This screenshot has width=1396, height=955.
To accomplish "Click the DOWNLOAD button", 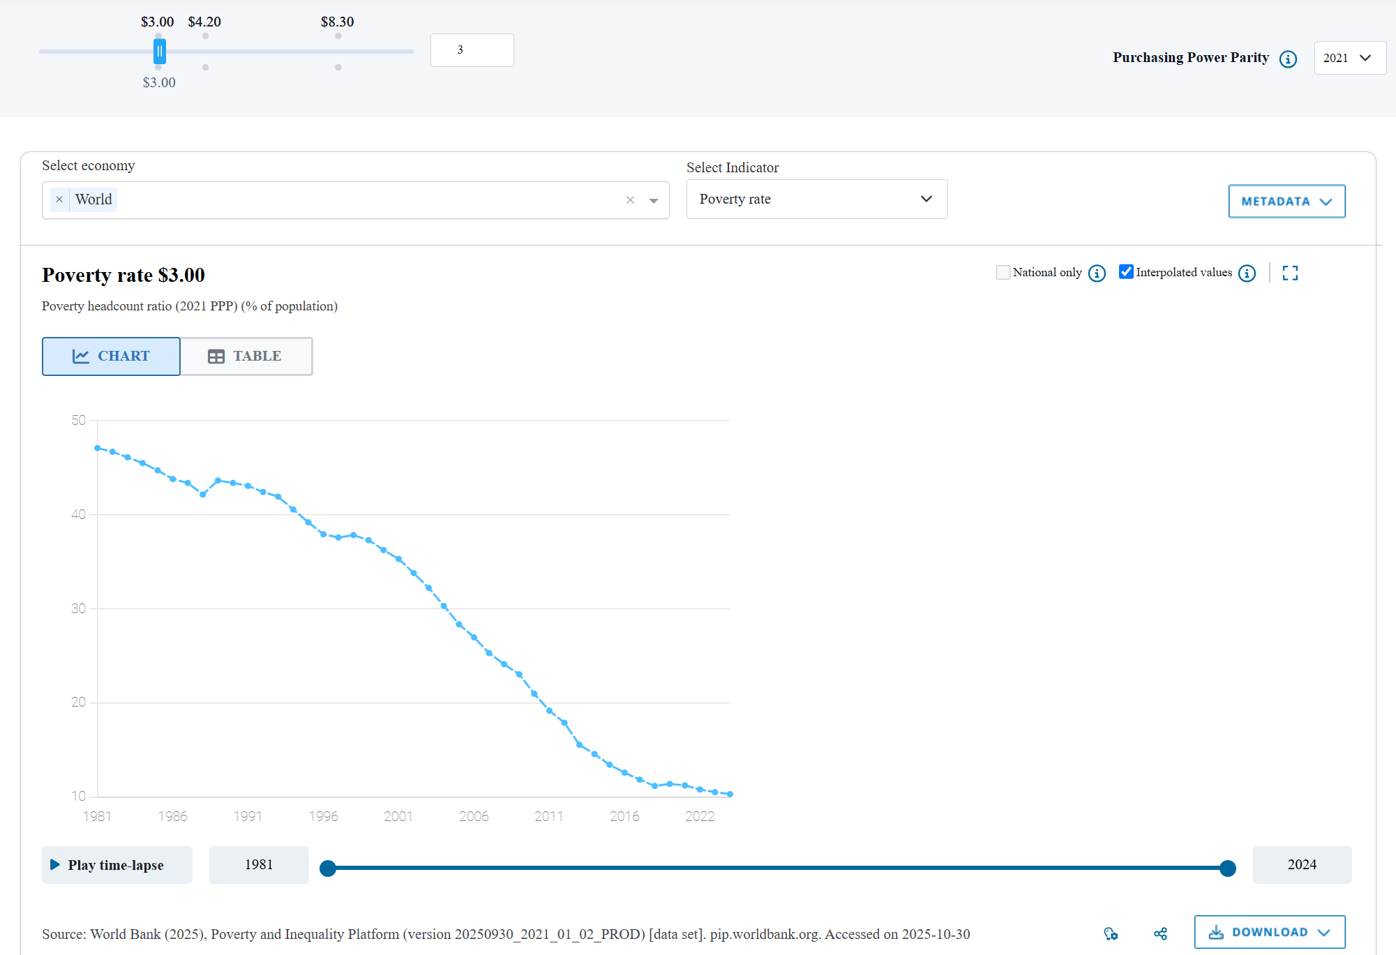I will coord(1269,932).
